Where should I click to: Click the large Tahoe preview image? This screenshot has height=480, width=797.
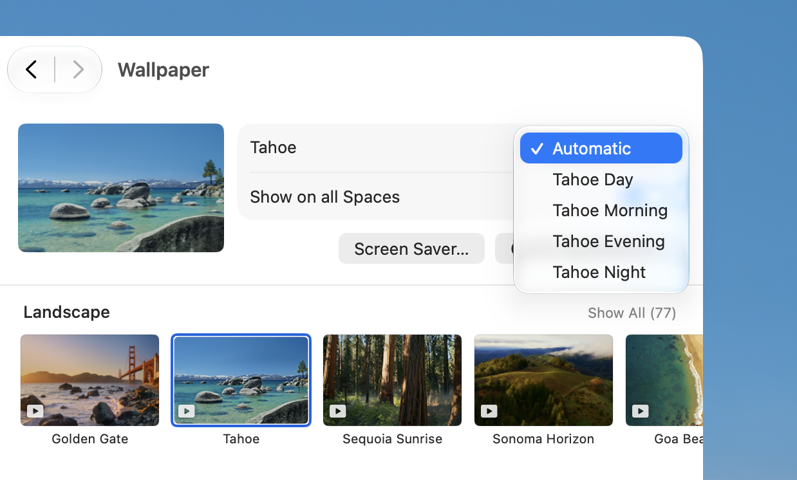[121, 188]
